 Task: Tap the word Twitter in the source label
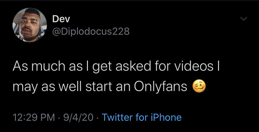pos(117,117)
